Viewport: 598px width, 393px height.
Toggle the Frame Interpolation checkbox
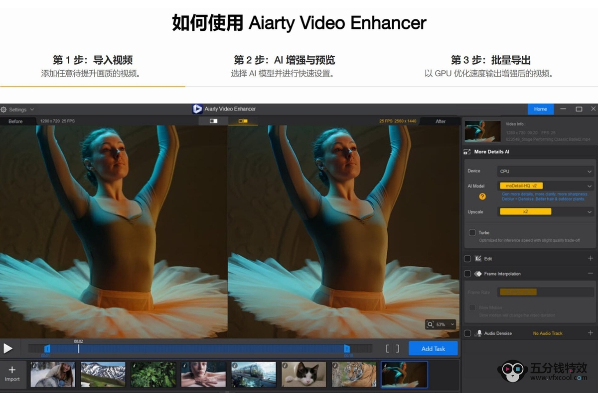[467, 274]
